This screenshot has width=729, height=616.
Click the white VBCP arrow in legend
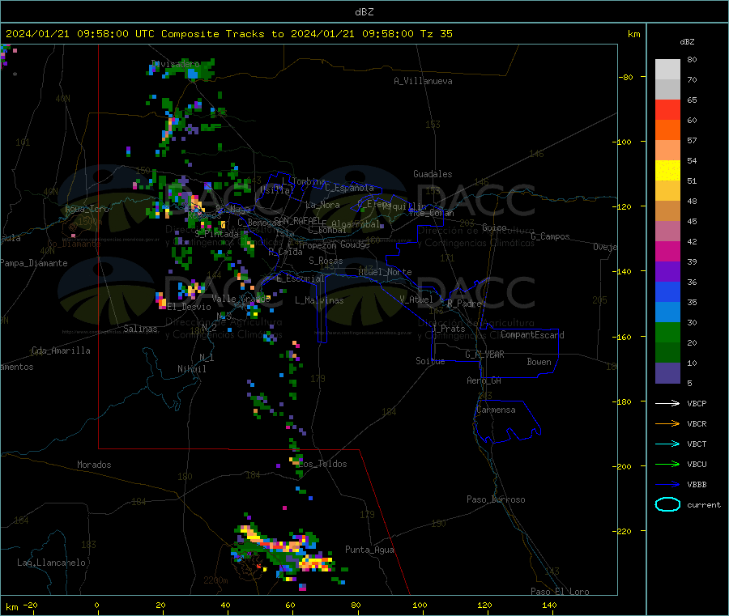click(667, 403)
